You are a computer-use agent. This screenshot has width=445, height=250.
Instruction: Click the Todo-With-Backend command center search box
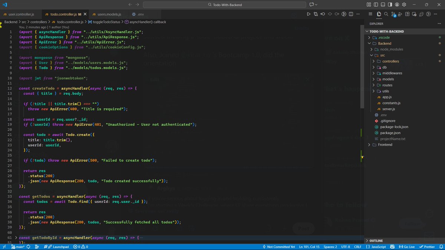point(224,4)
